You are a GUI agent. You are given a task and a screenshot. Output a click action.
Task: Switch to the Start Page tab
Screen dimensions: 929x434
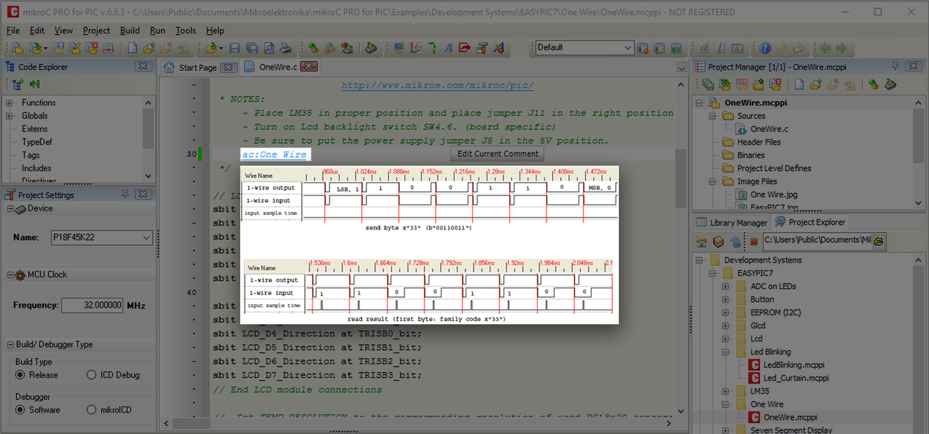pyautogui.click(x=197, y=68)
